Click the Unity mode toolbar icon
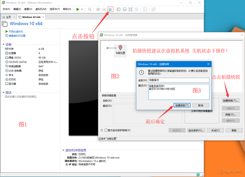 tap(137, 9)
